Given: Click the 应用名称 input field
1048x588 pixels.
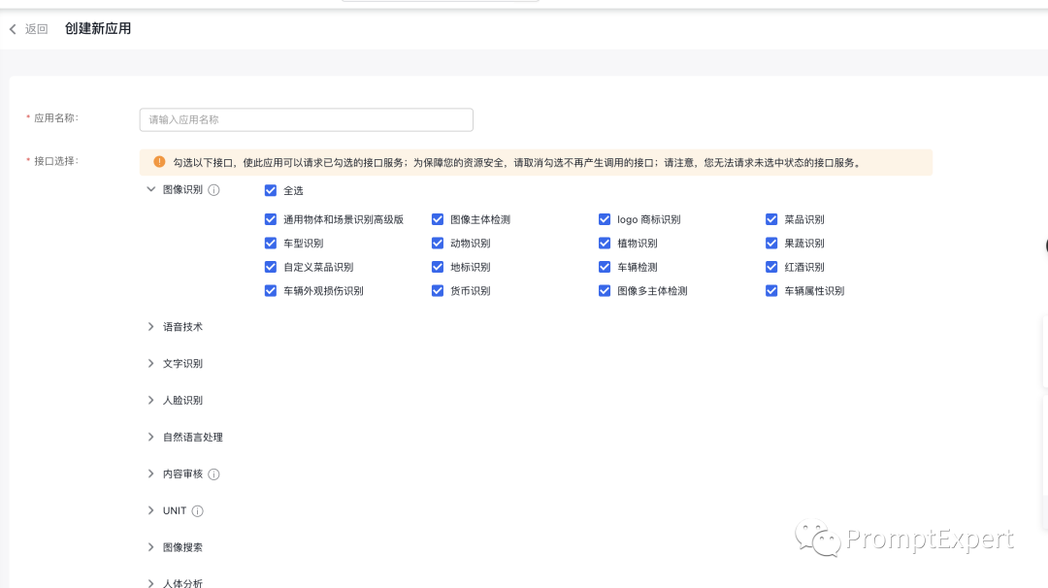Looking at the screenshot, I should [x=306, y=119].
